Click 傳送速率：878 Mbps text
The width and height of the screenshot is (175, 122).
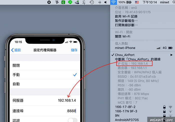(x=133, y=94)
